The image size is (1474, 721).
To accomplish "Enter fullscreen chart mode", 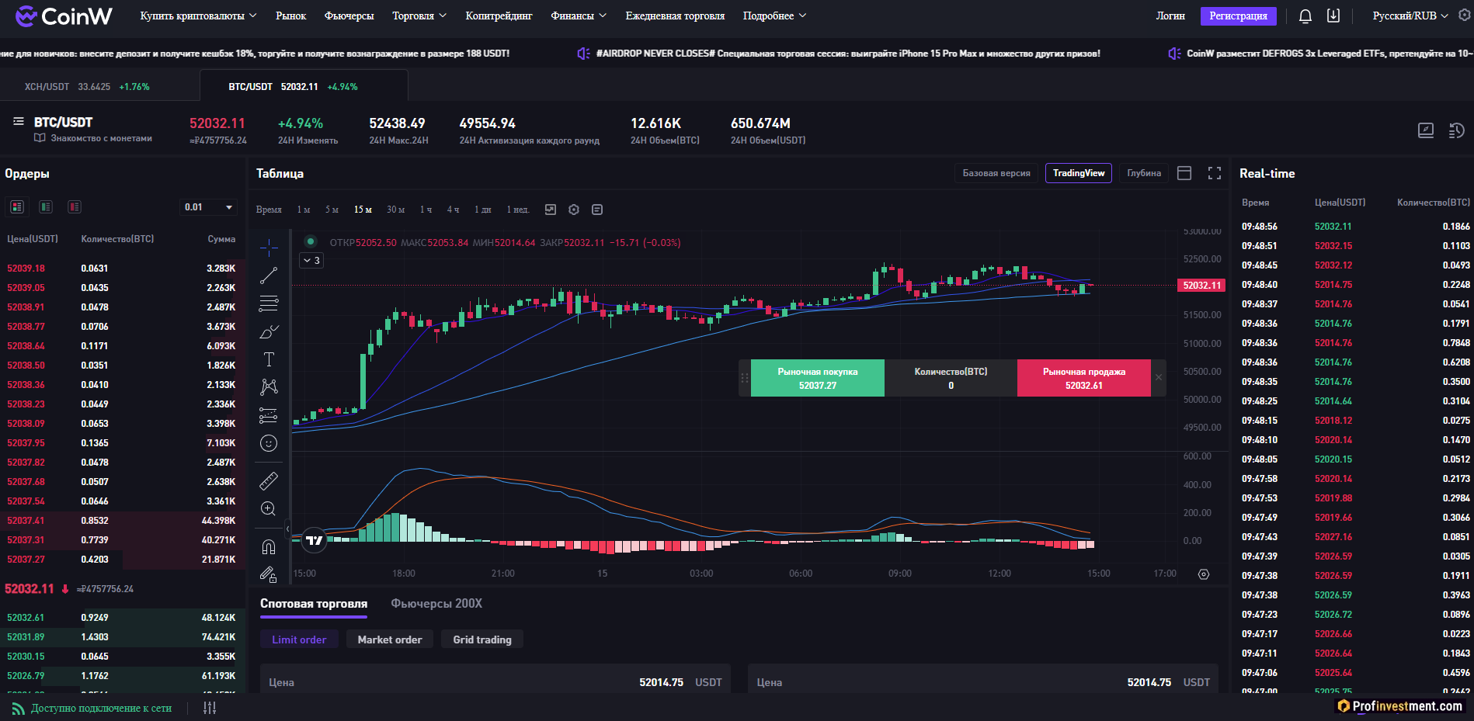I will coord(1215,173).
